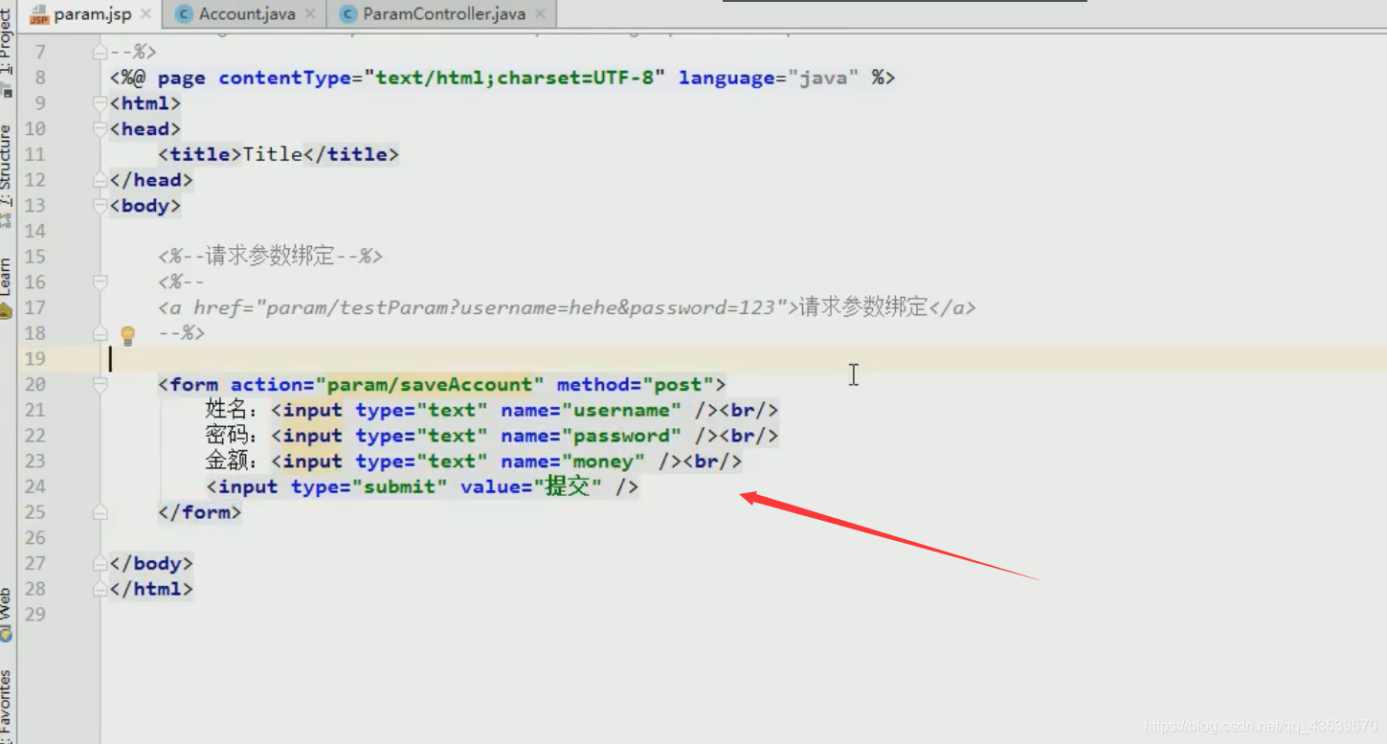
Task: Collapse the html tag fold on line 9
Action: [100, 102]
